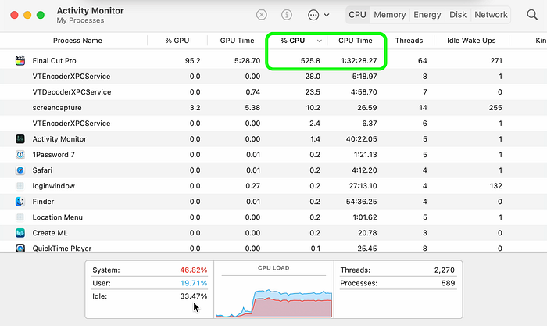Click the Threads total 2,270 value

(445, 270)
